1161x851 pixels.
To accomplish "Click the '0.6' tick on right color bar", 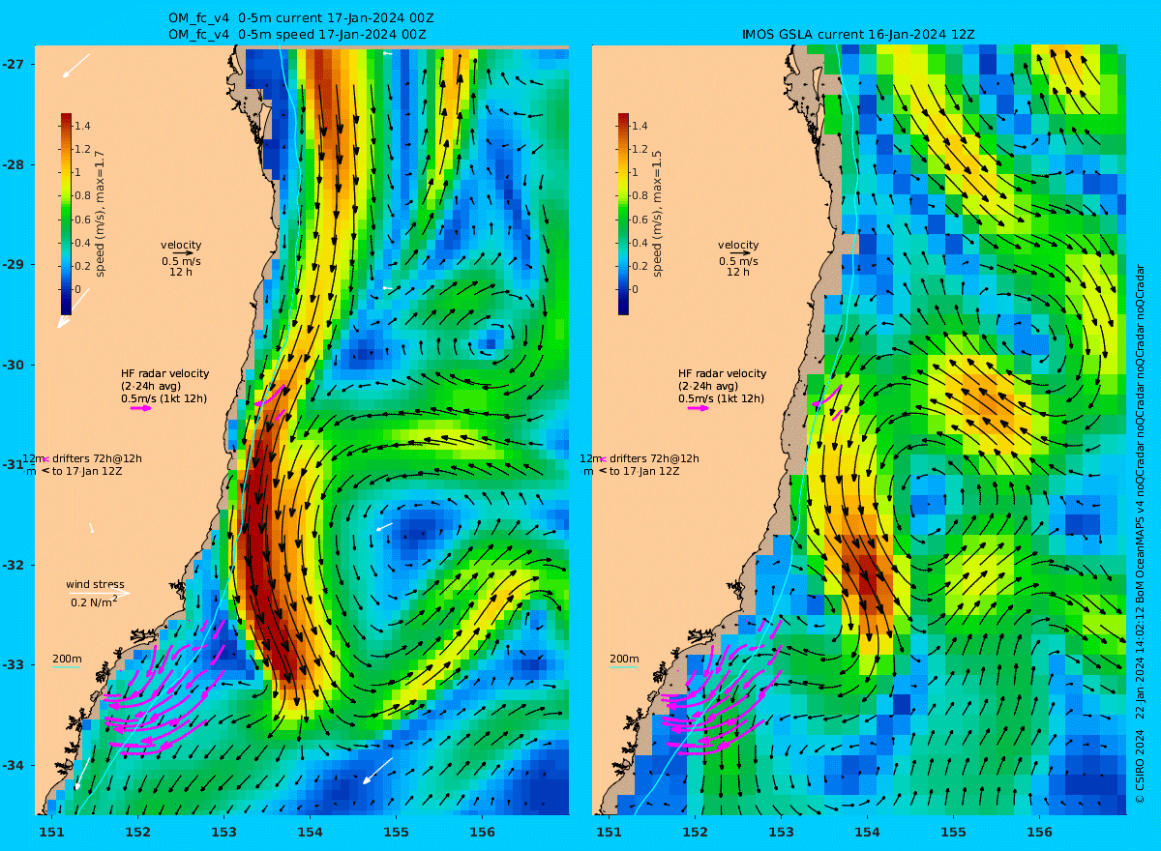I will pyautogui.click(x=640, y=219).
